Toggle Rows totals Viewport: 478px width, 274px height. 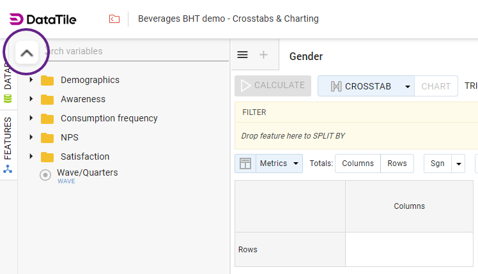pos(397,164)
